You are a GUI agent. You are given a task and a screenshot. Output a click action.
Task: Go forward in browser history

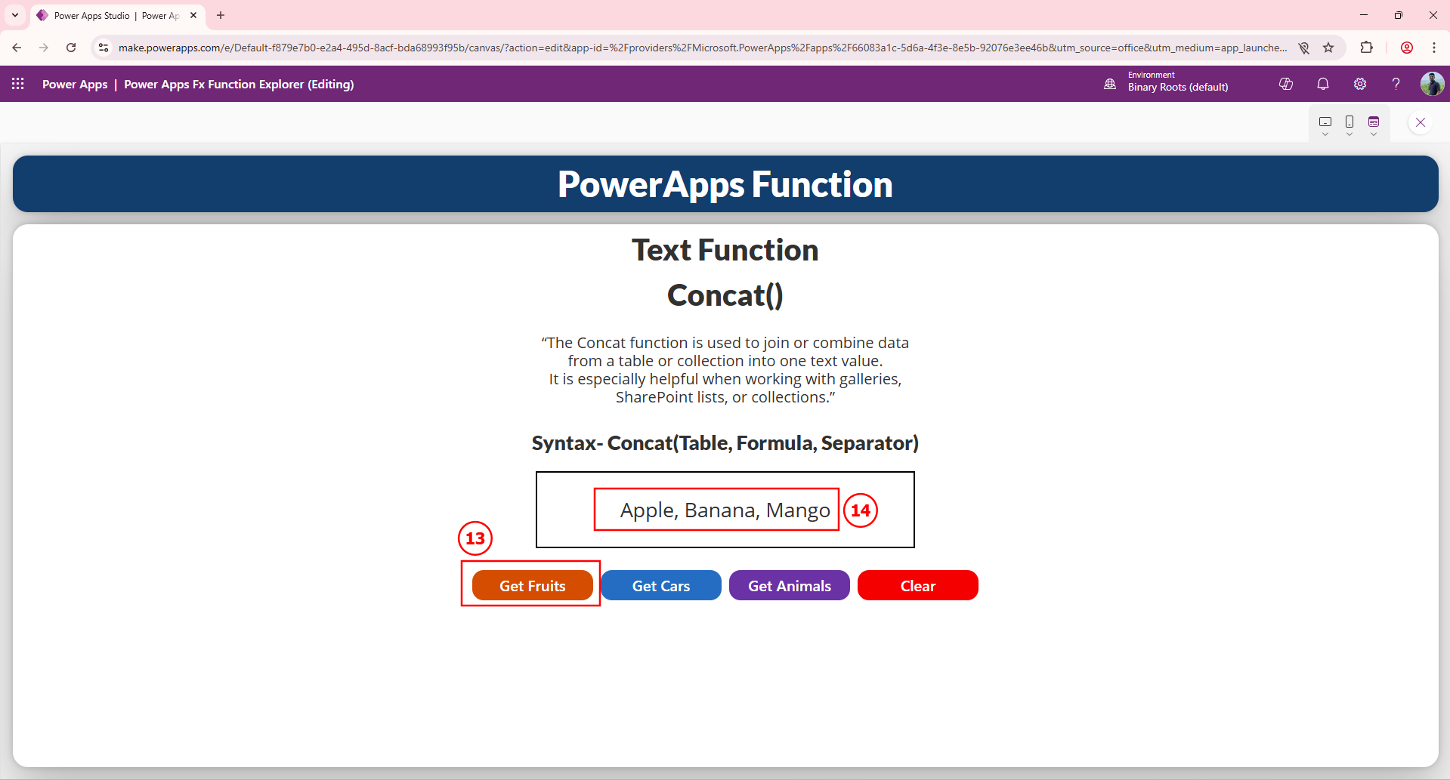point(44,48)
